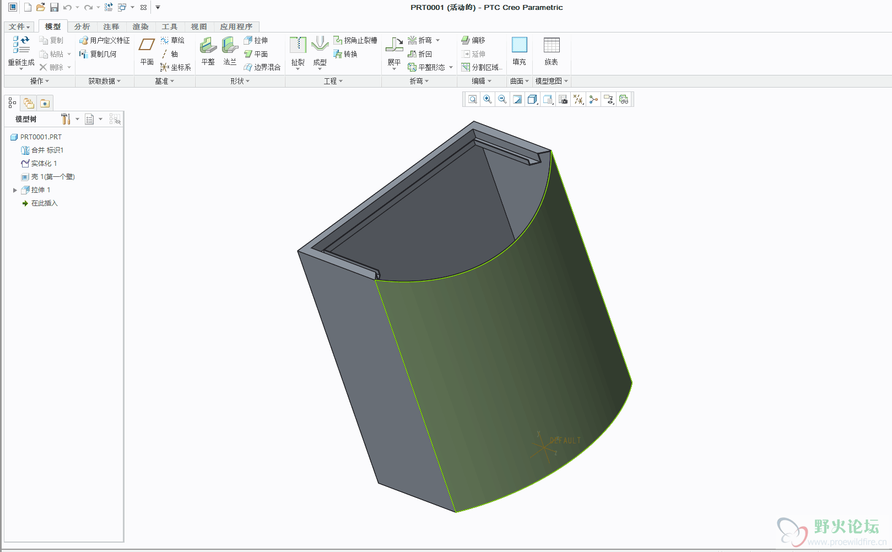Viewport: 892px width, 552px height.
Task: Open the 工程 group dropdown
Action: pyautogui.click(x=333, y=81)
